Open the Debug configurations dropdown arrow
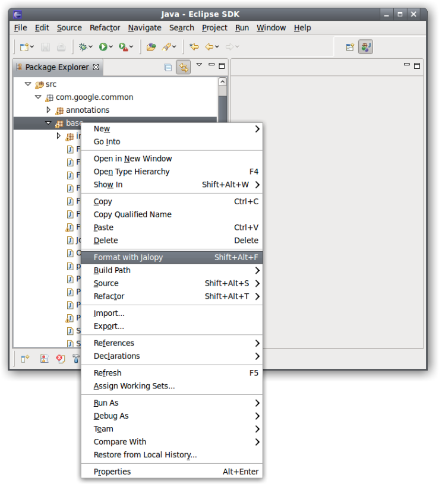Screen dimensions: 439x484 (x=90, y=47)
